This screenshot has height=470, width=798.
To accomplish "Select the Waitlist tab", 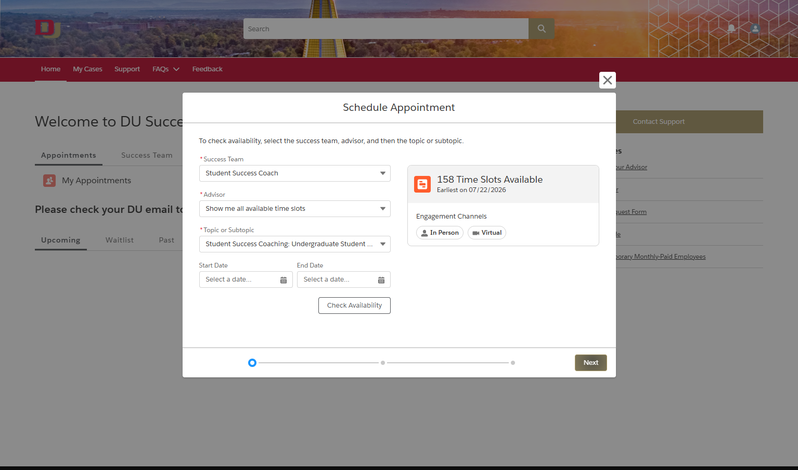I will click(120, 240).
